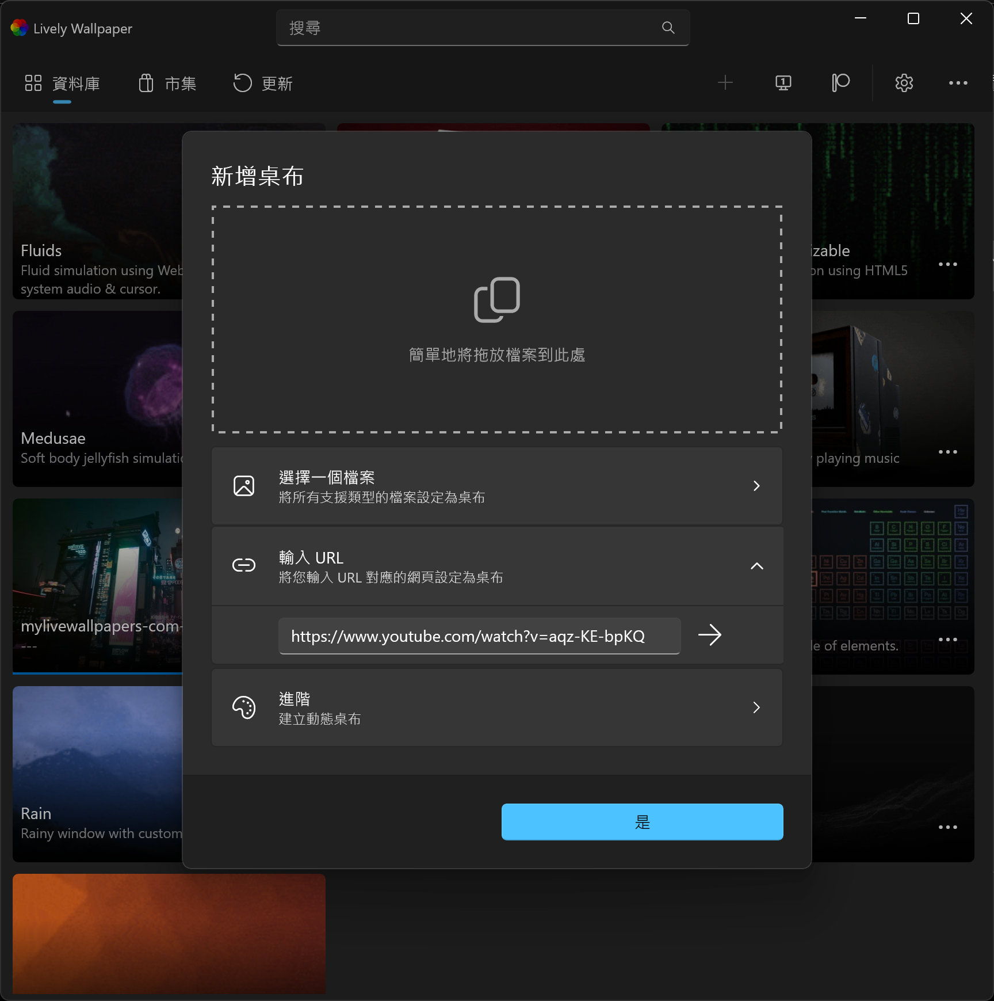Screen dimensions: 994x1001
Task: Switch to the 市集 gallery tab
Action: tap(167, 83)
